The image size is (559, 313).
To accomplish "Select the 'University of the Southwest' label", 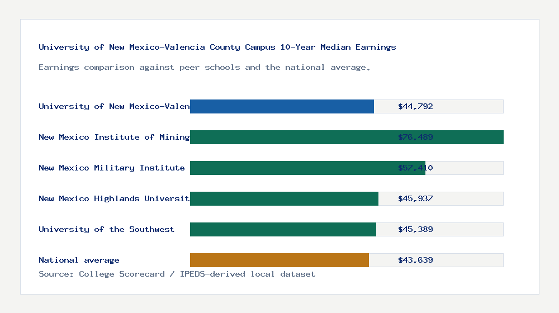I will pyautogui.click(x=107, y=229).
